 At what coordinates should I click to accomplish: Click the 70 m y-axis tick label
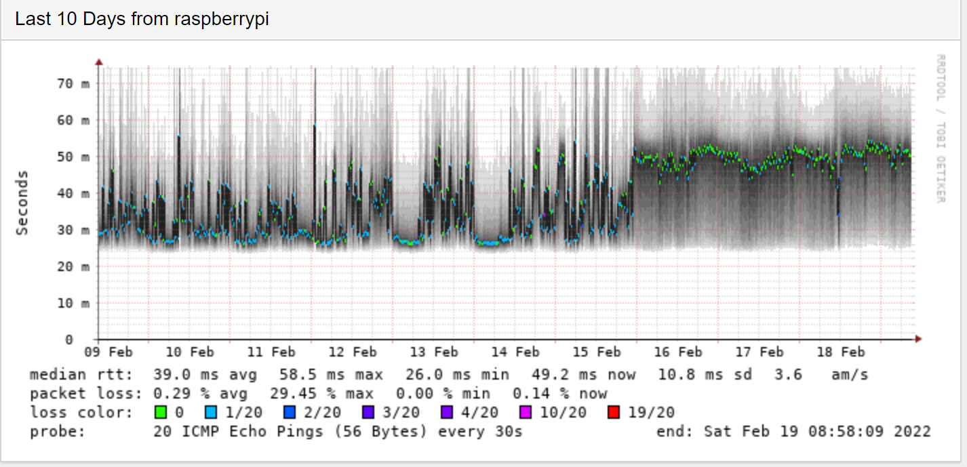pyautogui.click(x=75, y=84)
